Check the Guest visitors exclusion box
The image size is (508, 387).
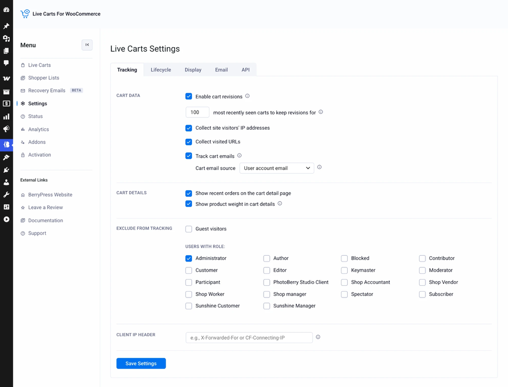[x=188, y=229]
